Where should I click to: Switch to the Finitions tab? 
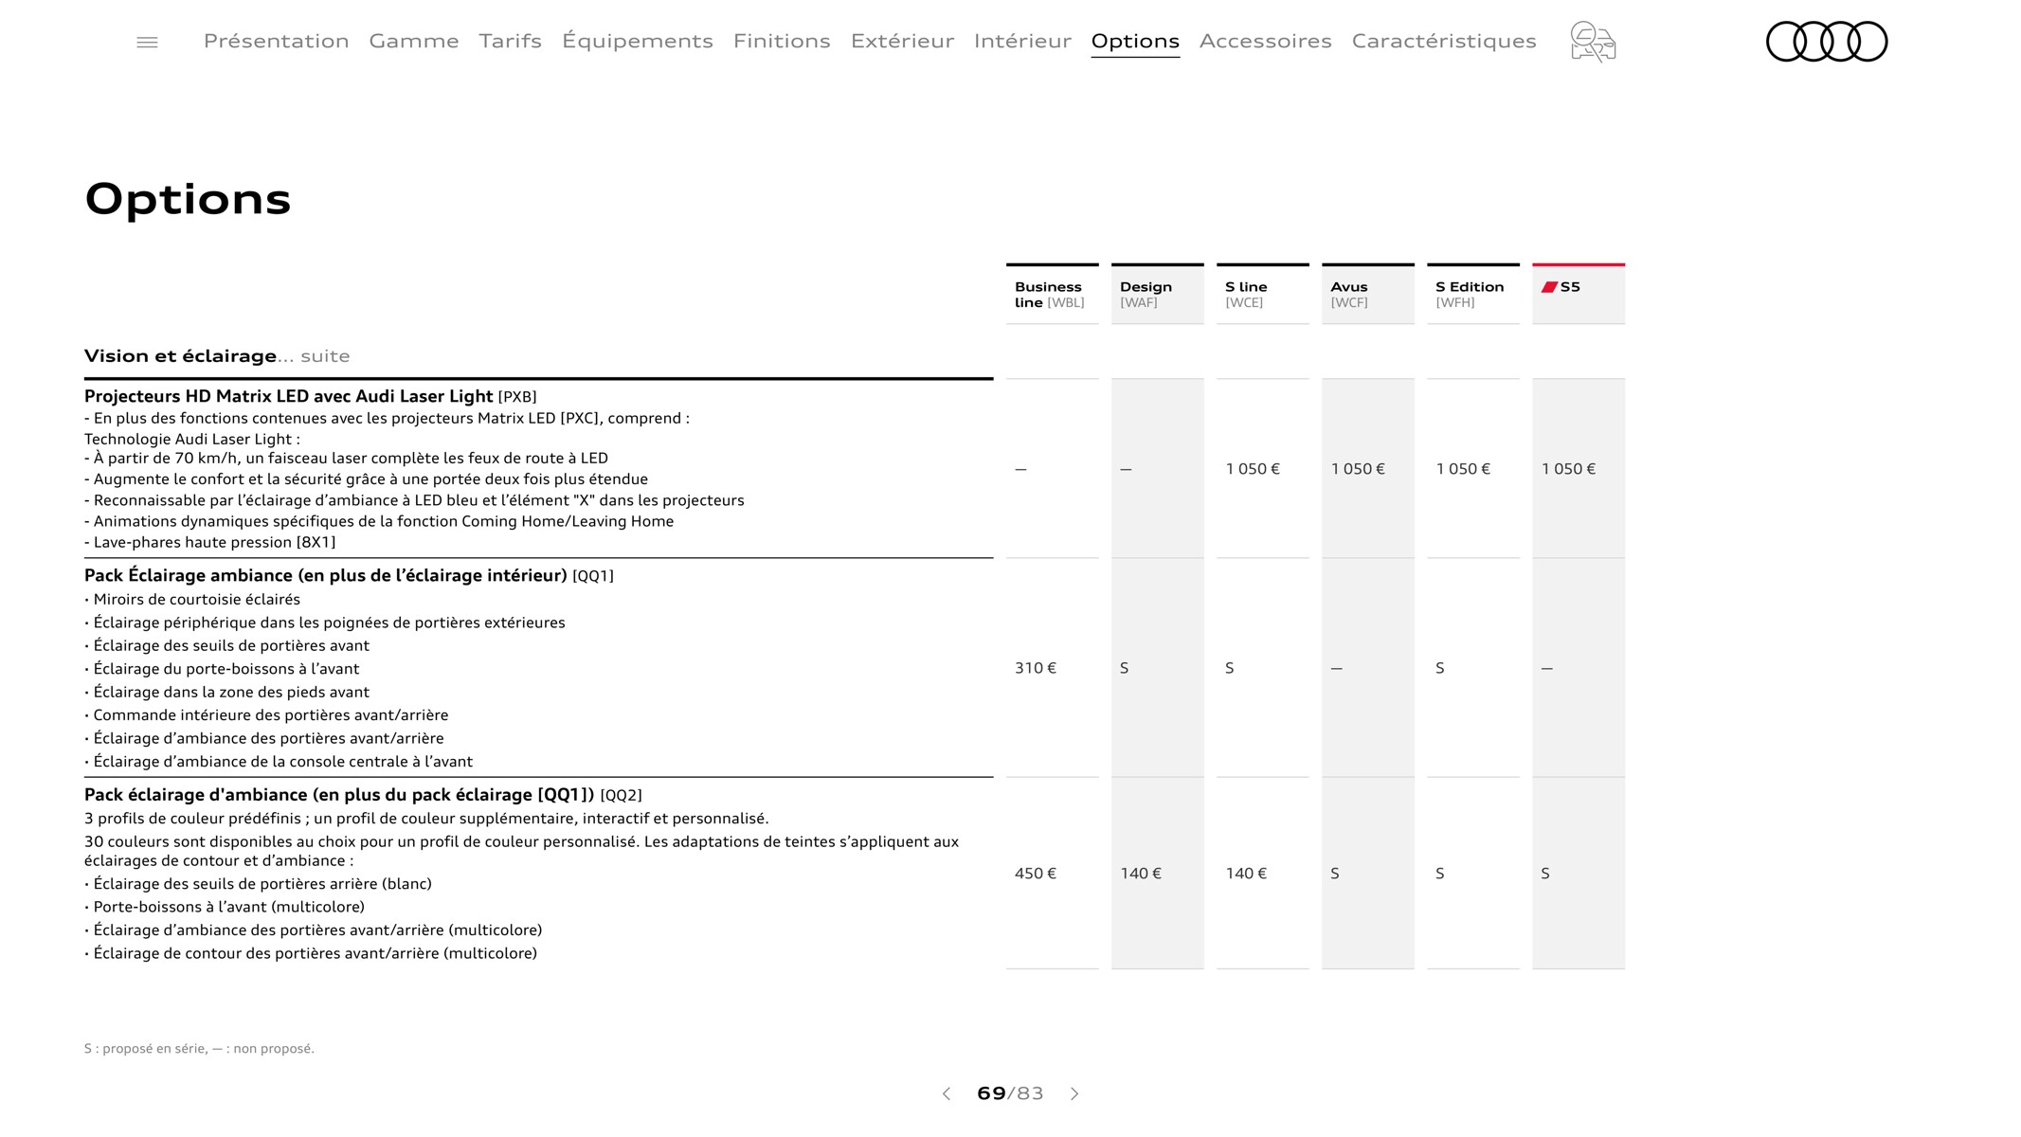pyautogui.click(x=782, y=41)
